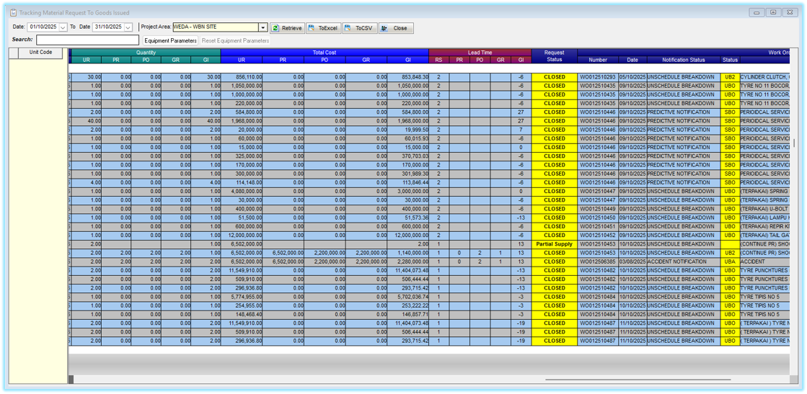Click the GR column under Total Cost

click(x=366, y=61)
